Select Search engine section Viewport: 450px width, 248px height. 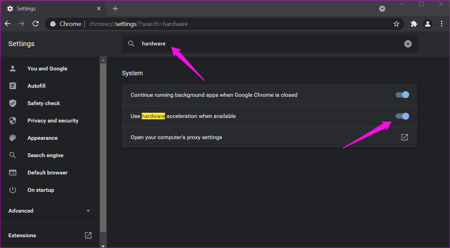pos(45,155)
